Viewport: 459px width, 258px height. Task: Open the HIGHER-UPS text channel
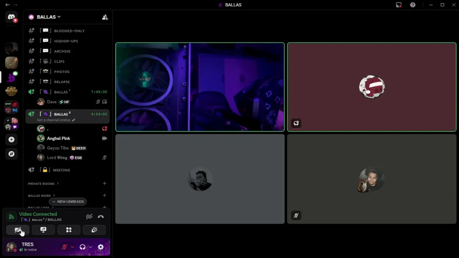click(67, 41)
